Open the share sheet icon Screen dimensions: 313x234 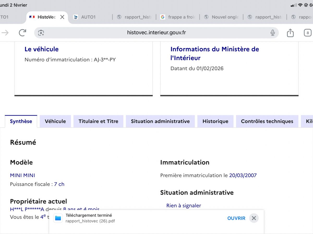point(290,33)
